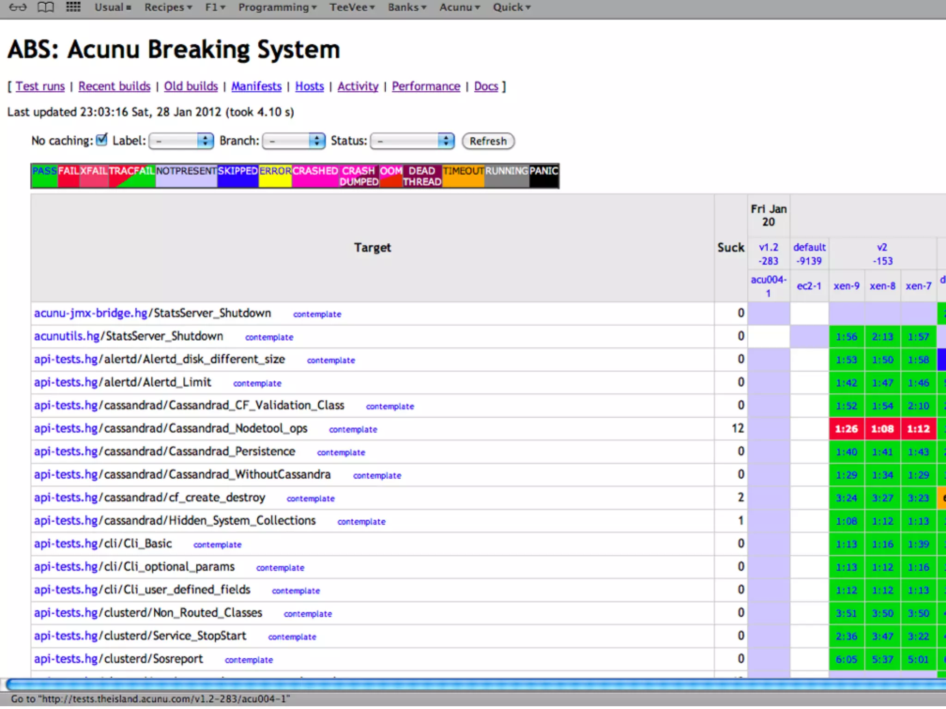Click the reading glasses icon in bookmarks bar
Viewport: 946px width, 709px height.
pos(18,7)
